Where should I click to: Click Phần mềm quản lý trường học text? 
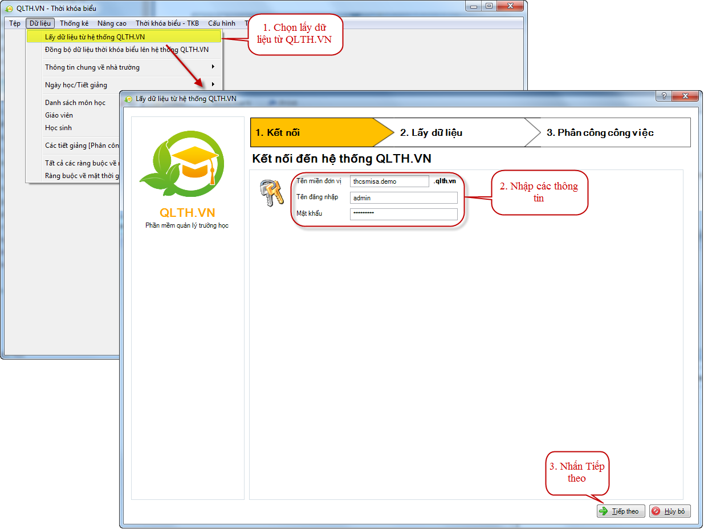tap(187, 225)
